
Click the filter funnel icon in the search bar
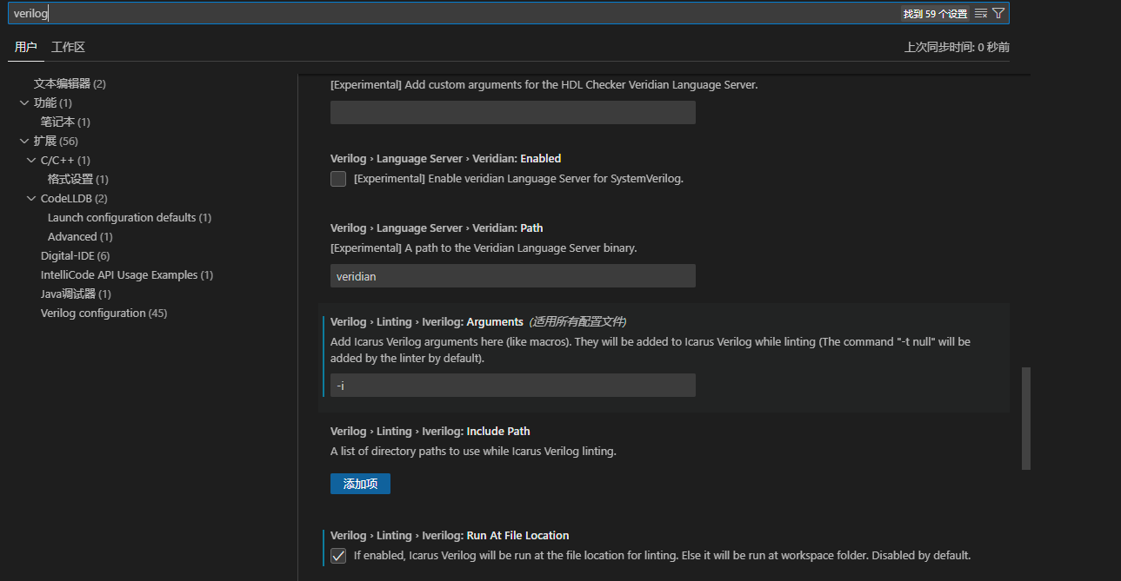click(x=998, y=12)
